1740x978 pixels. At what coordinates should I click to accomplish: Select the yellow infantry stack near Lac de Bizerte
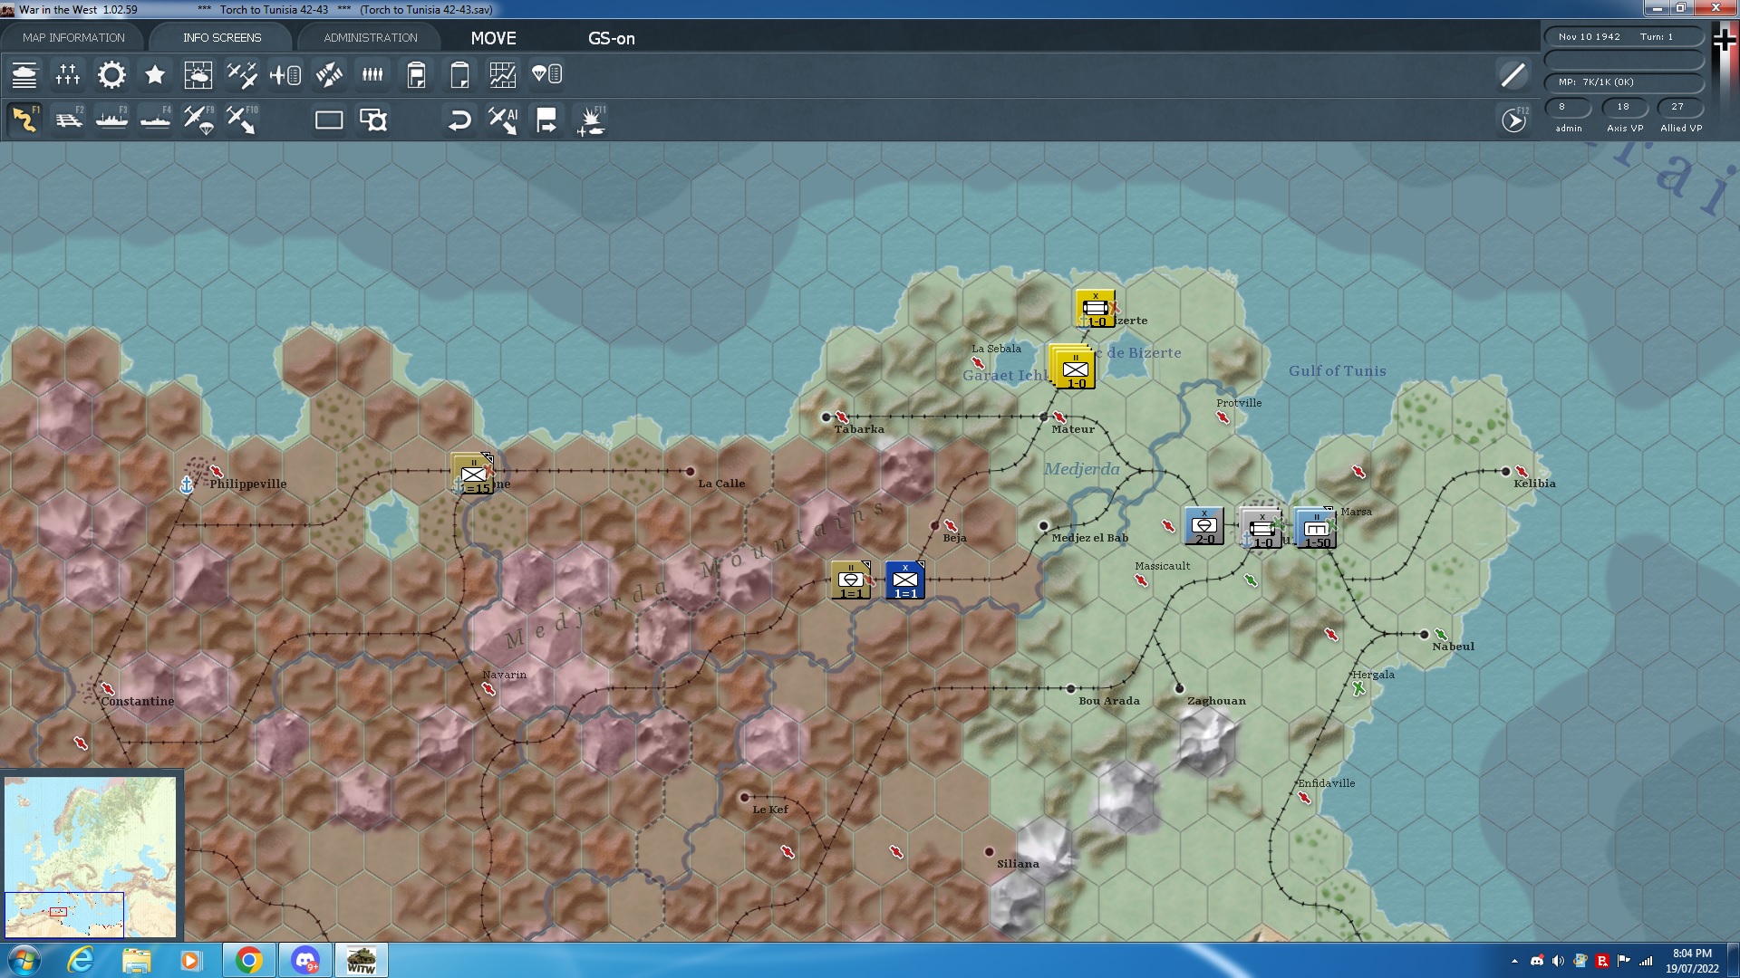coord(1075,369)
